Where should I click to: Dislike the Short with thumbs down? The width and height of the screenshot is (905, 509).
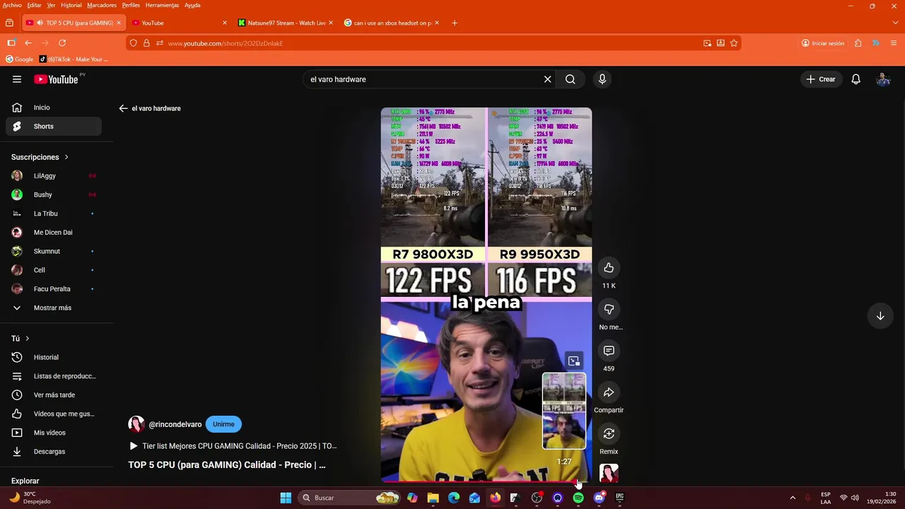pyautogui.click(x=609, y=309)
